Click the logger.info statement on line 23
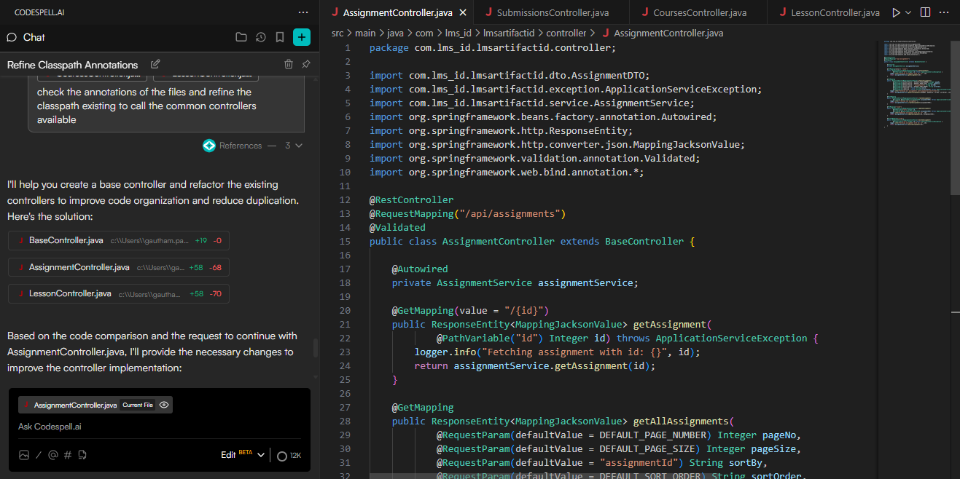 tap(557, 352)
